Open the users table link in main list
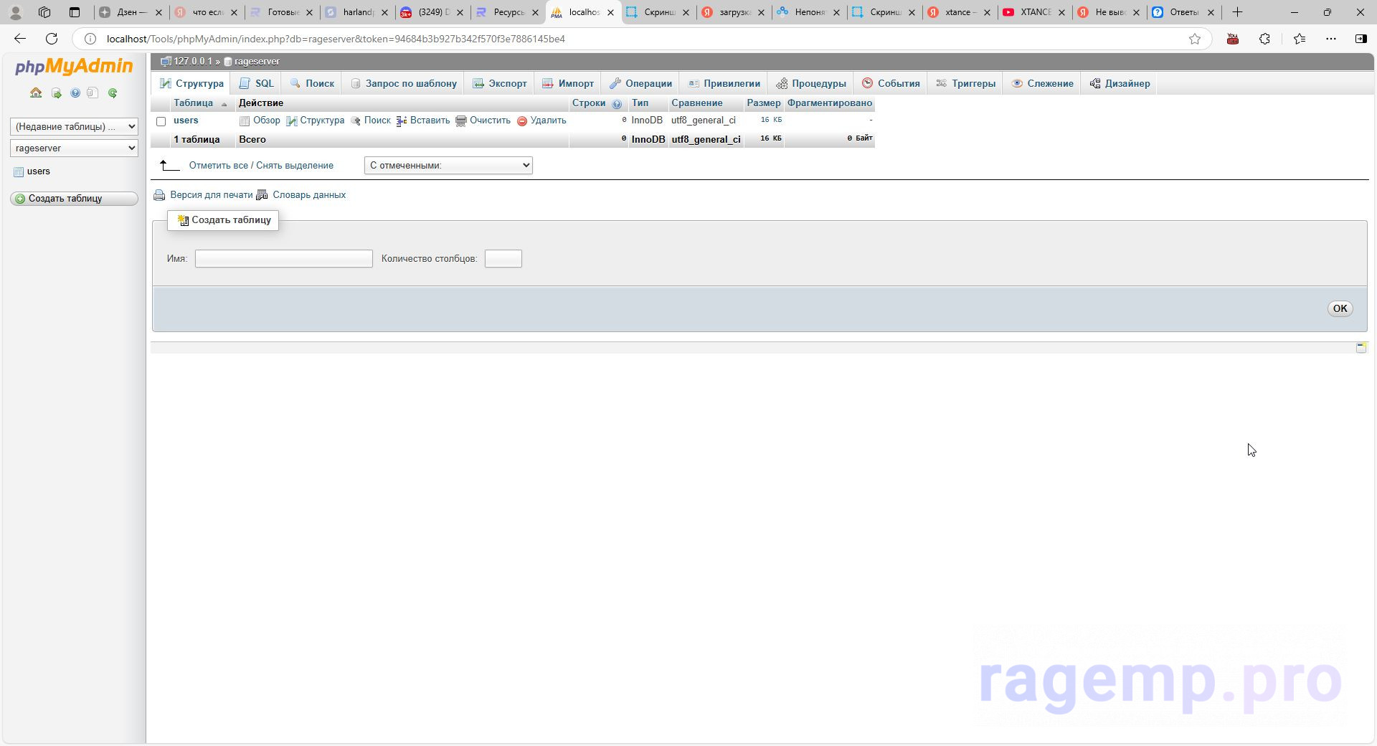This screenshot has width=1377, height=746. click(186, 121)
